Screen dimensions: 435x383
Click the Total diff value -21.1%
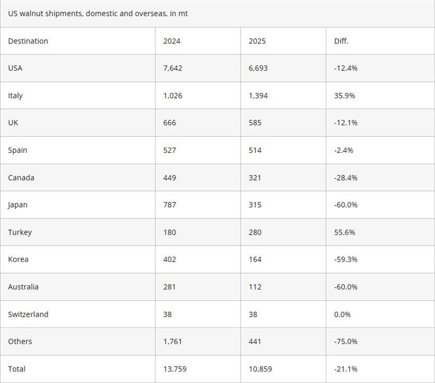click(345, 369)
